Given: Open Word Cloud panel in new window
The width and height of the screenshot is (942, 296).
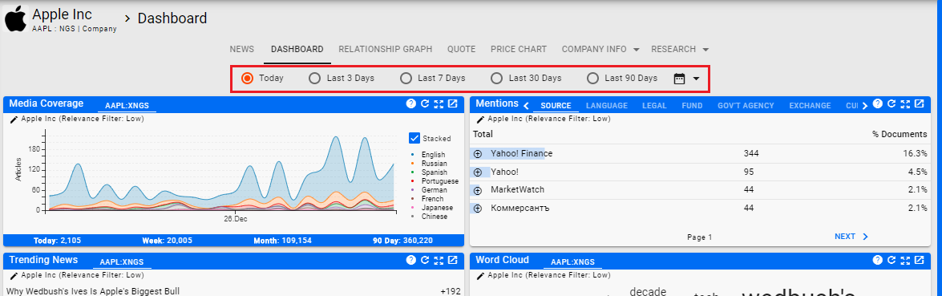Looking at the screenshot, I should click(920, 260).
